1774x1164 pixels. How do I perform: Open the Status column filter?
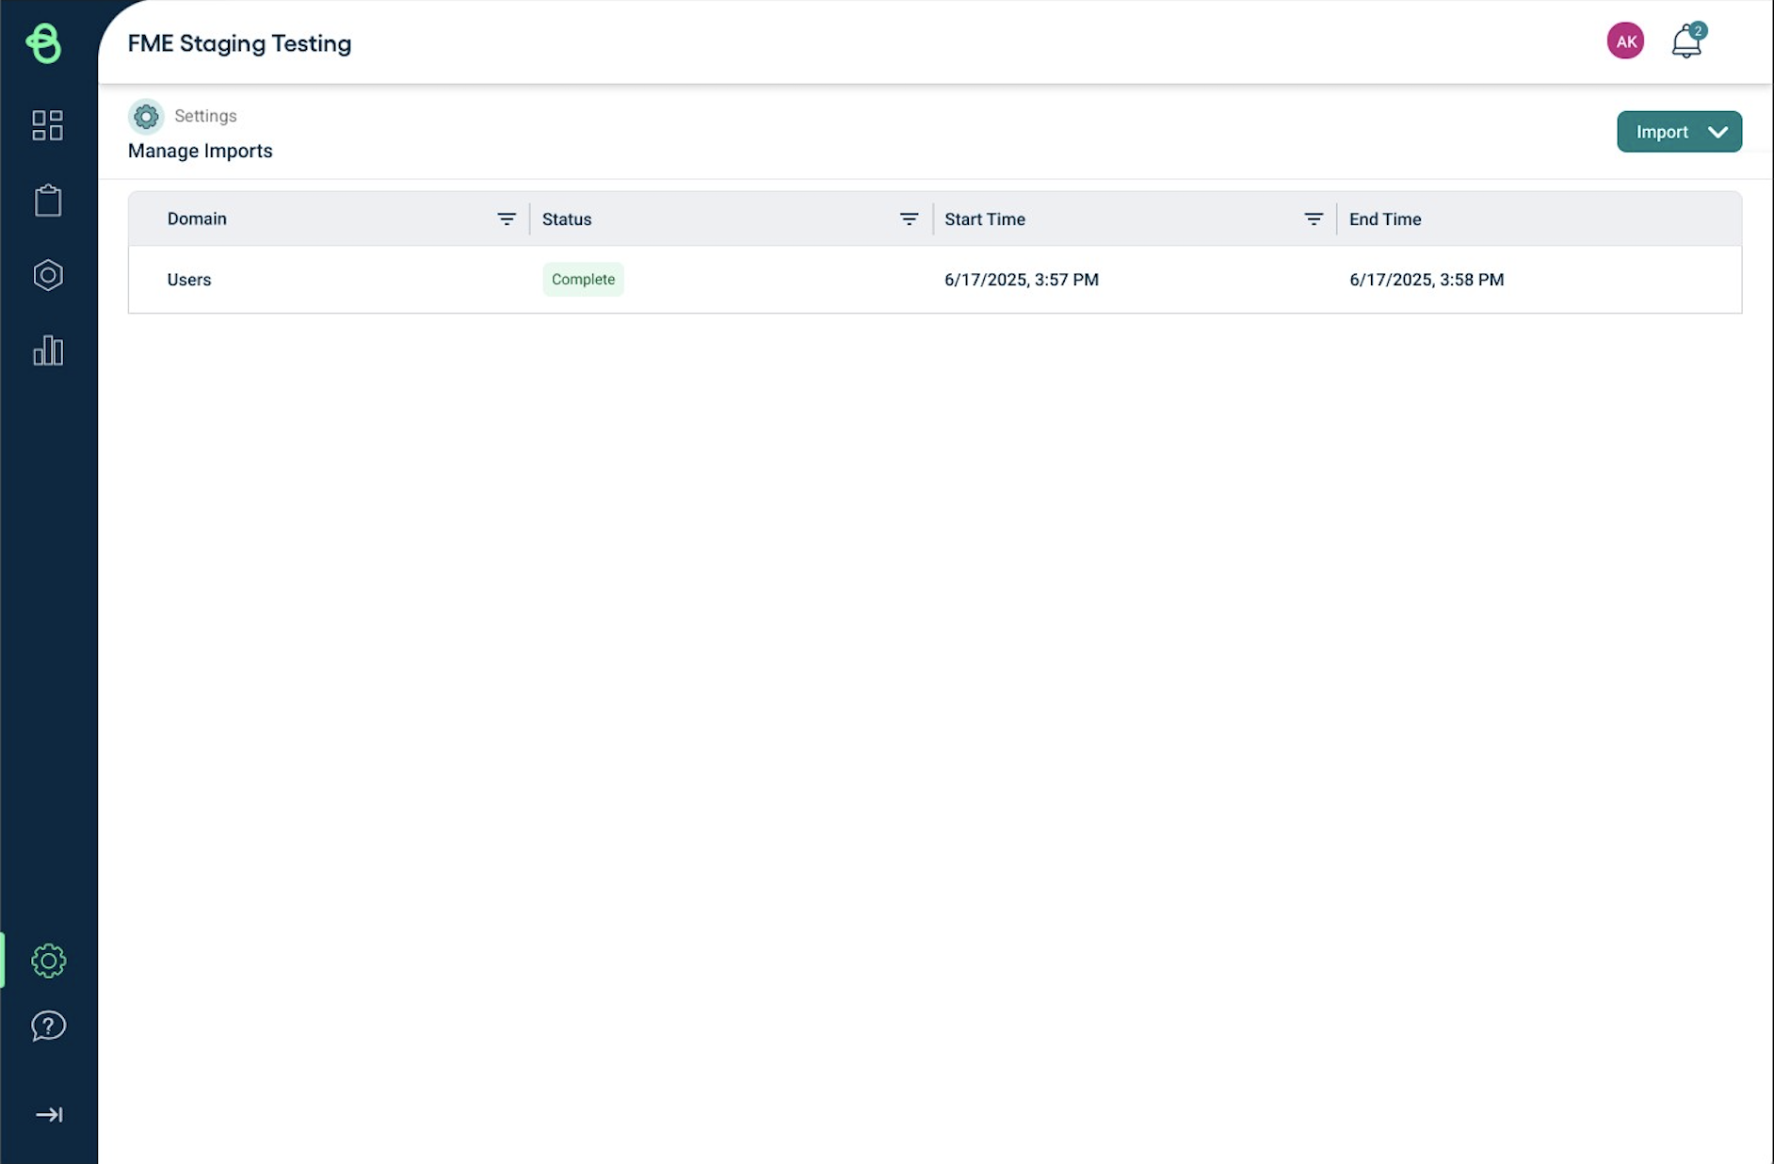[909, 218]
